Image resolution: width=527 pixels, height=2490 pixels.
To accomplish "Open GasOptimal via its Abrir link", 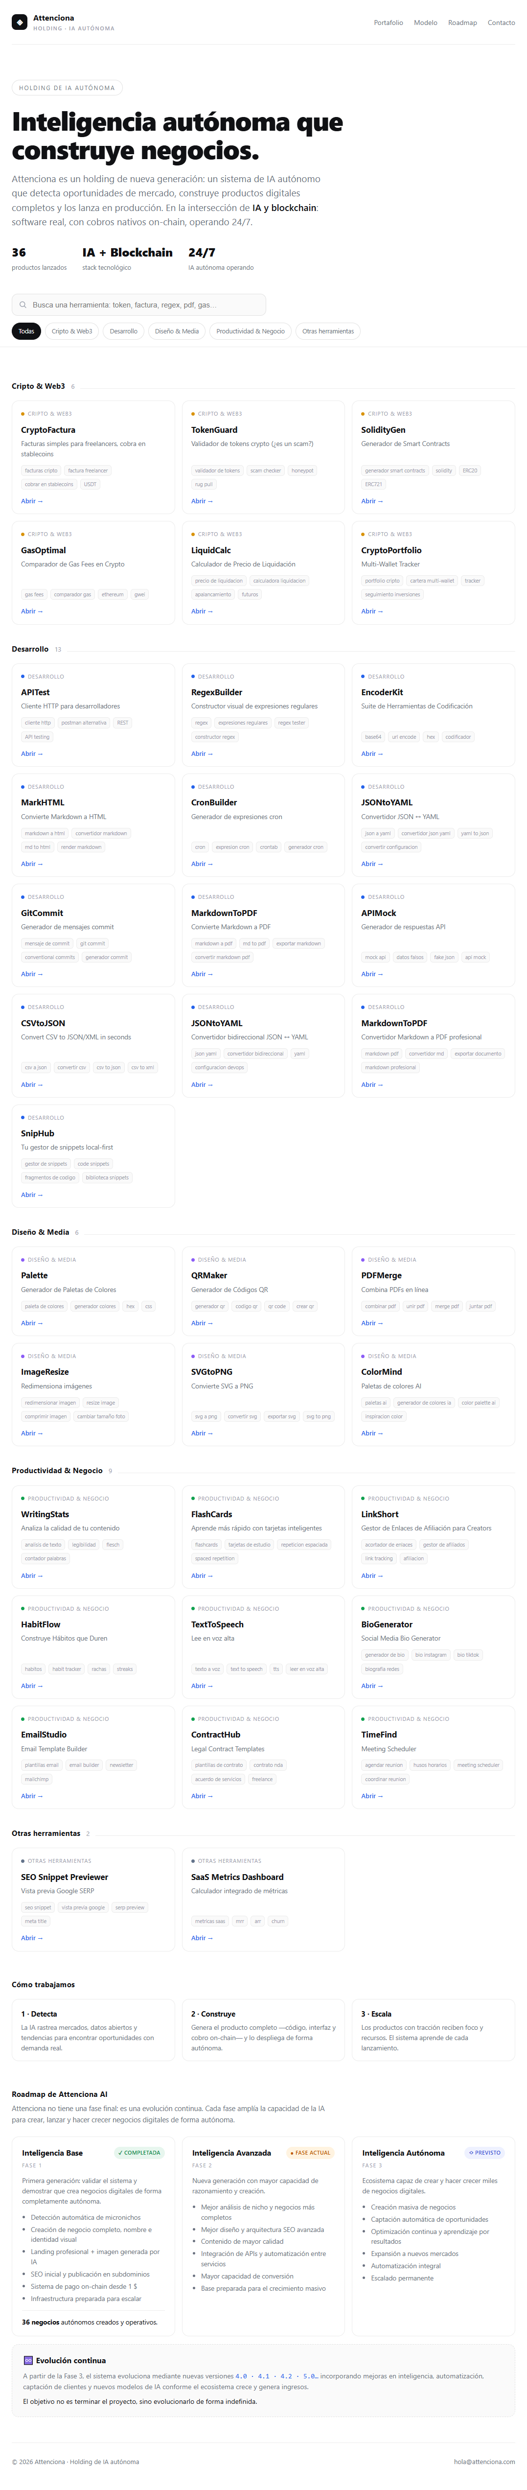I will tap(32, 611).
